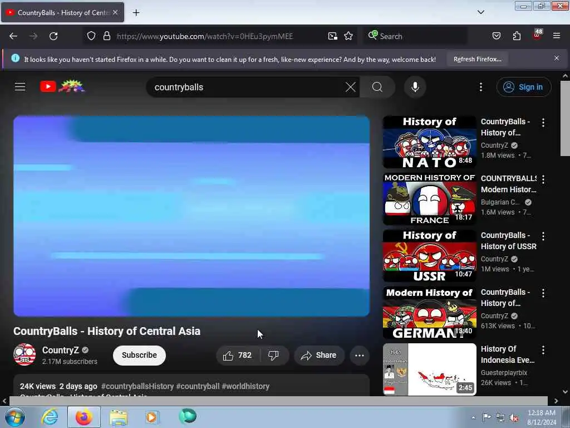Open the Bulgarian C... channel name
Image resolution: width=570 pixels, height=428 pixels.
(x=500, y=202)
